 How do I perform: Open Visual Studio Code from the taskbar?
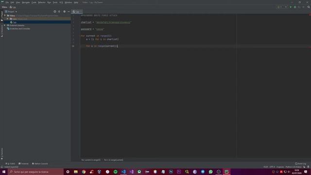[x=123, y=172]
